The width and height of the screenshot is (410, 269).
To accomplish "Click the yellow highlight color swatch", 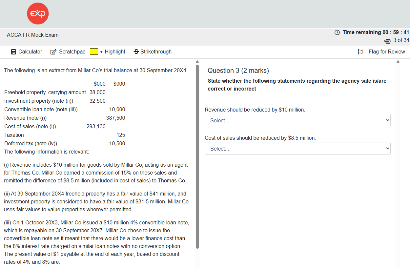I will (x=94, y=52).
